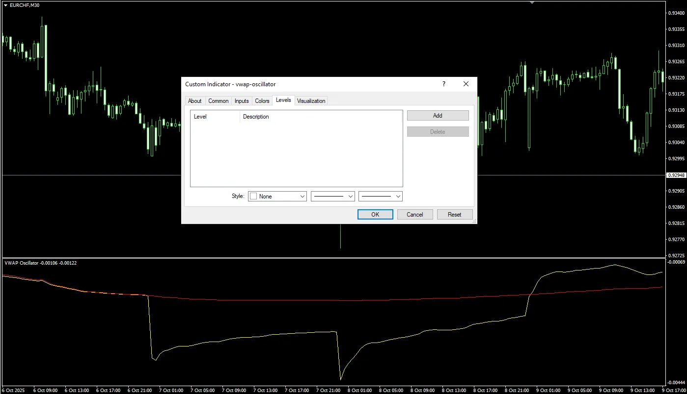The image size is (687, 394).
Task: Click the Cancel button
Action: click(414, 214)
